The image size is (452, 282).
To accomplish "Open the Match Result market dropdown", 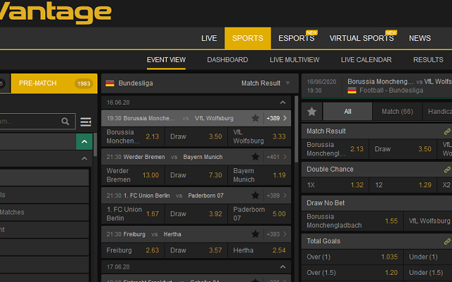I will click(x=266, y=83).
